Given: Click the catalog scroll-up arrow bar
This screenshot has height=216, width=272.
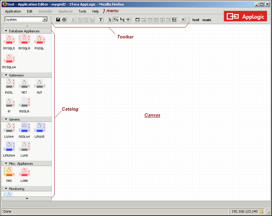Looking at the screenshot, I should click(27, 26).
